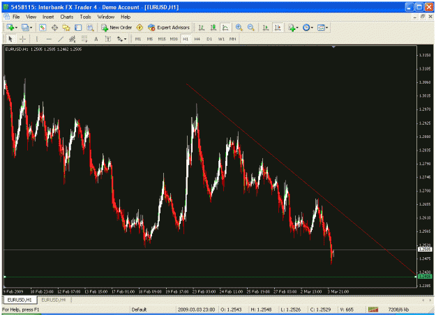
Task: Open the Tools menu
Action: [x=85, y=17]
